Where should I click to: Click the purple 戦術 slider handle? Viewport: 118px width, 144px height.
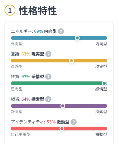coord(63,106)
